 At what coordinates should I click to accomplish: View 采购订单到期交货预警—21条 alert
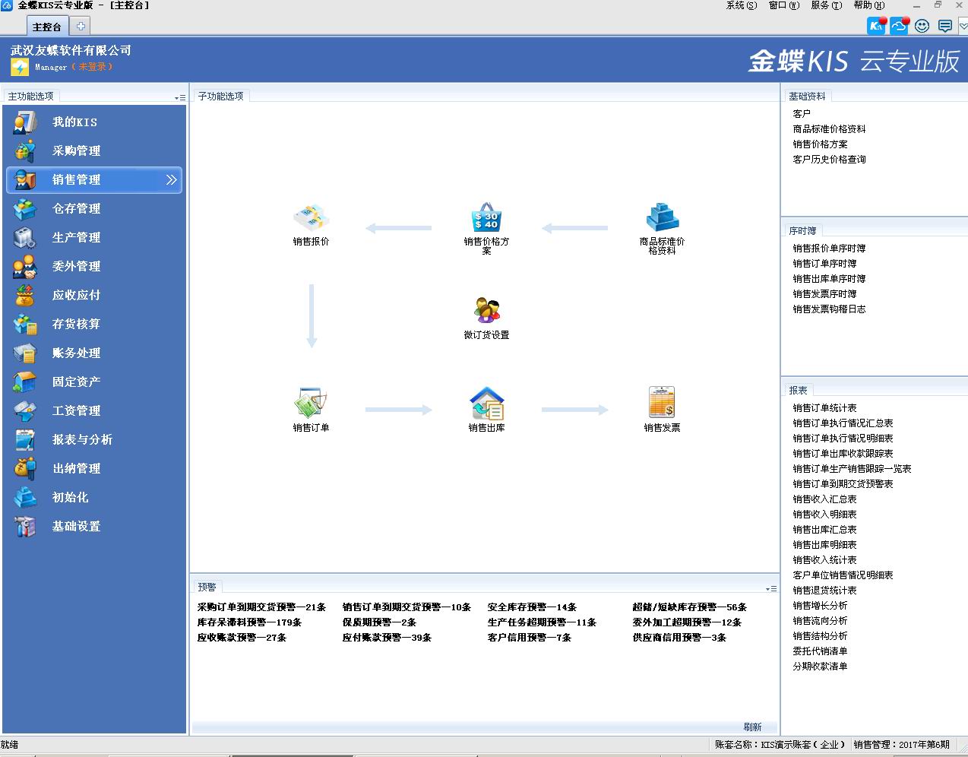(x=261, y=607)
